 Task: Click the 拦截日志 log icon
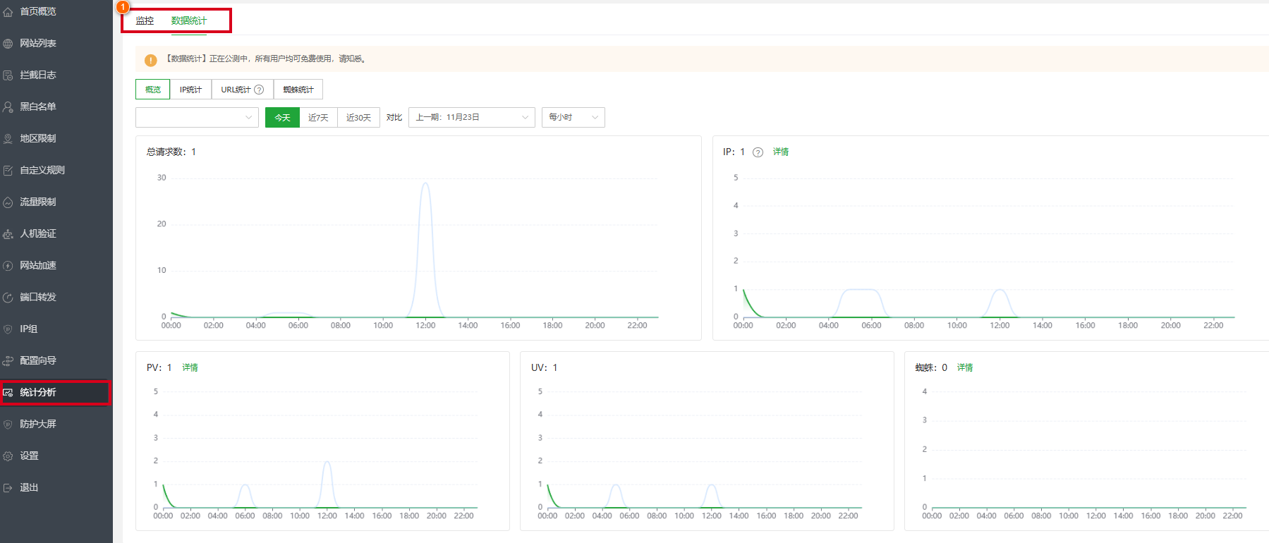(x=8, y=75)
